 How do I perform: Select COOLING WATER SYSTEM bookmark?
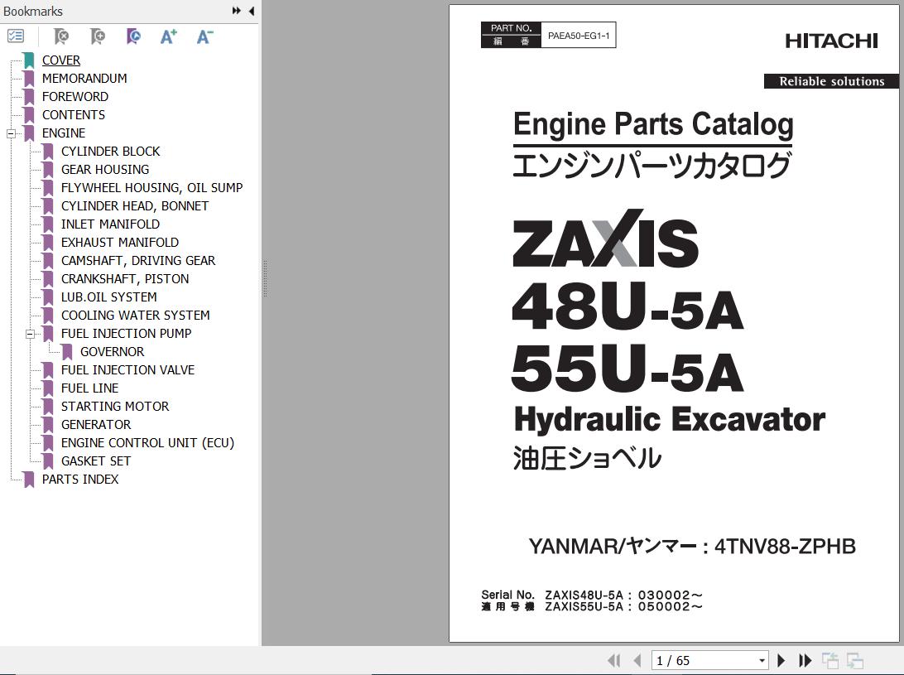click(x=136, y=315)
